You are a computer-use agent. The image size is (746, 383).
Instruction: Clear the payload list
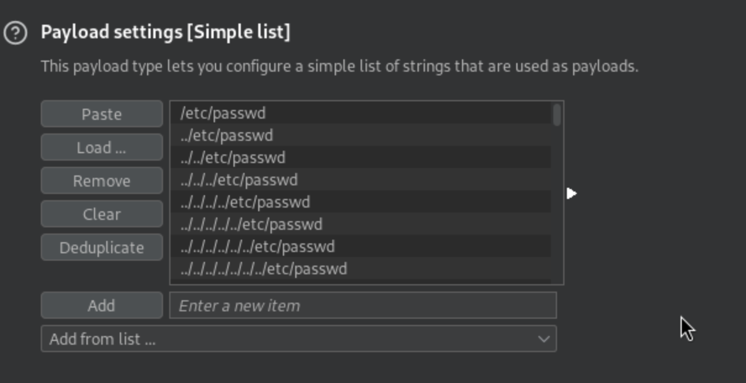pos(101,214)
